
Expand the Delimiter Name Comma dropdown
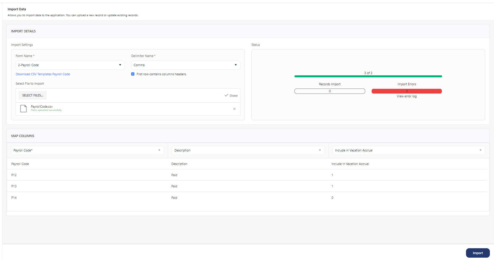tap(185, 65)
